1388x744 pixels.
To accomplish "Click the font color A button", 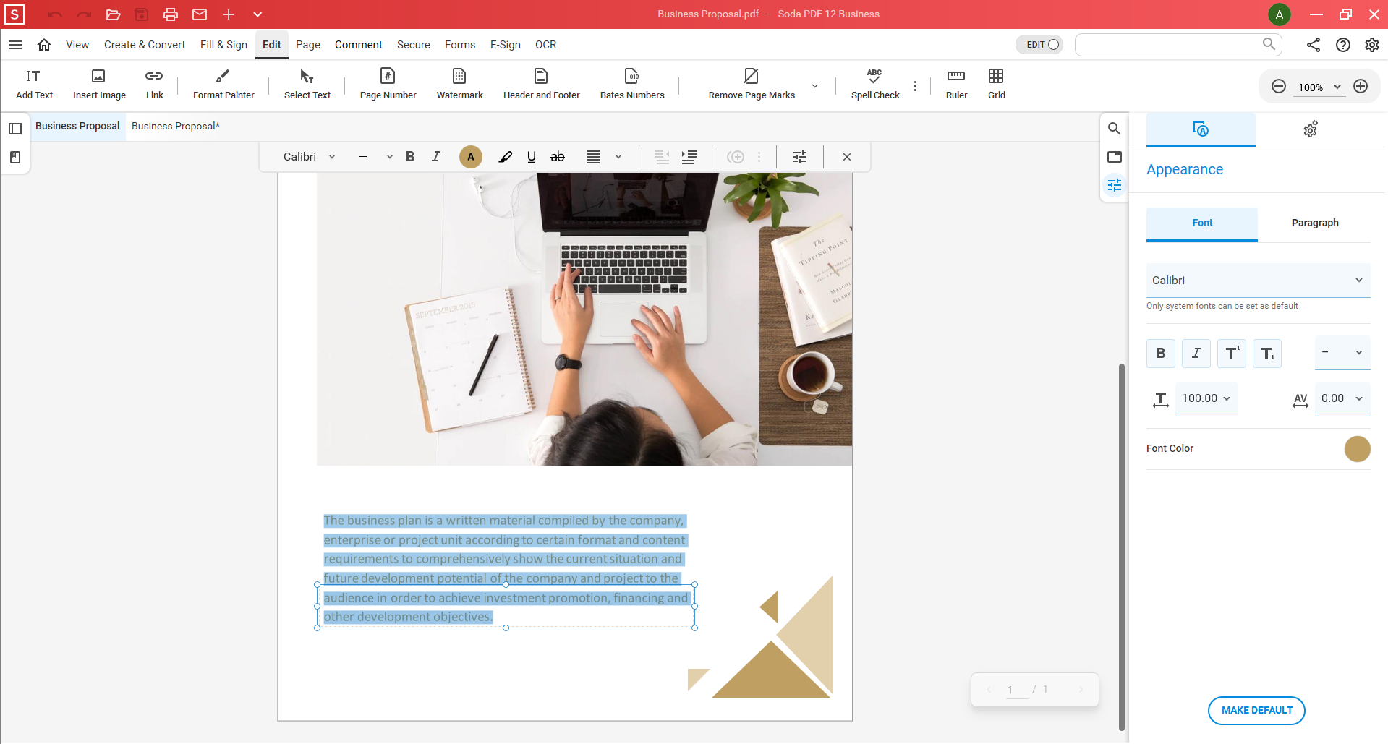I will tap(471, 157).
